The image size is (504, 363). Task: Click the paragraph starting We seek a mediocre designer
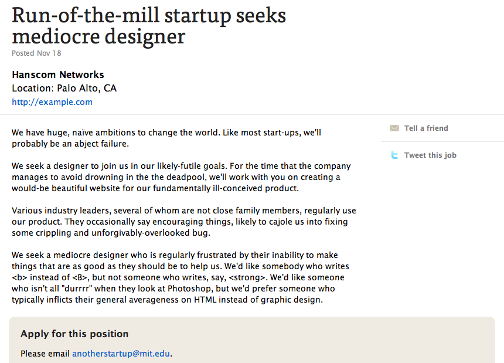tap(179, 277)
